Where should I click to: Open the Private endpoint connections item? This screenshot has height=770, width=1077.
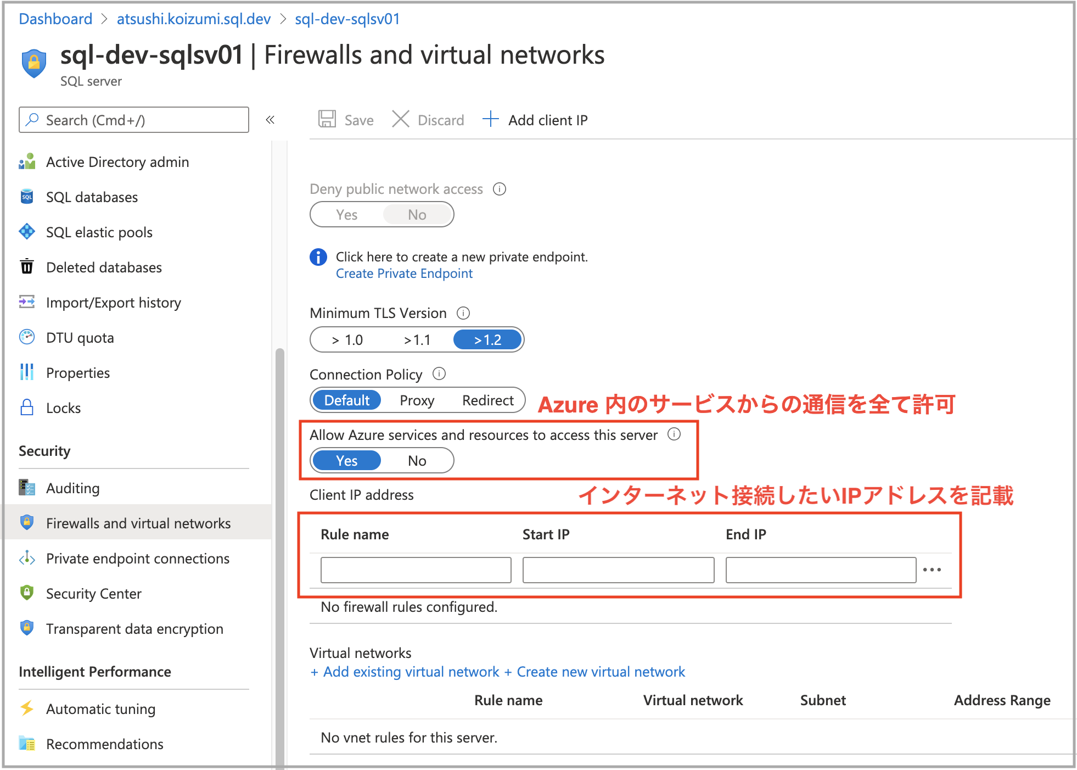tap(138, 559)
